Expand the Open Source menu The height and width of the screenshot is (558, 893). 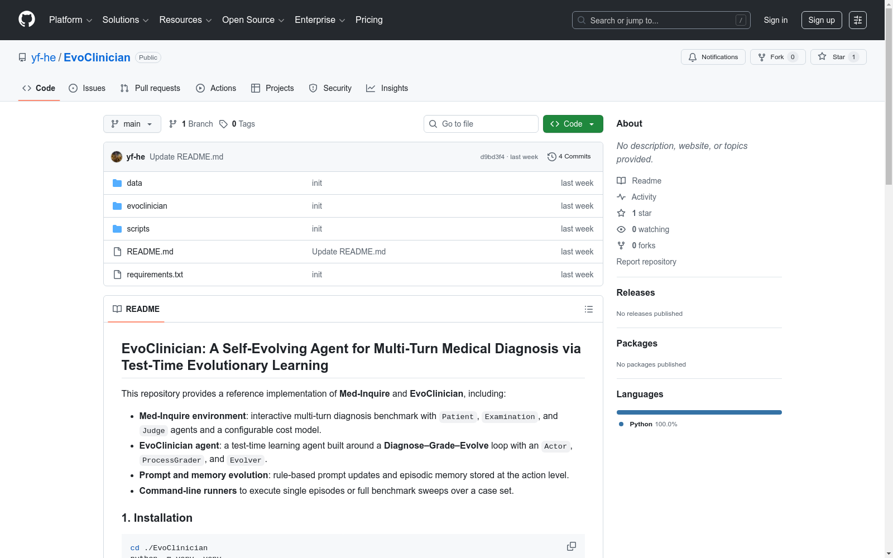pyautogui.click(x=253, y=20)
